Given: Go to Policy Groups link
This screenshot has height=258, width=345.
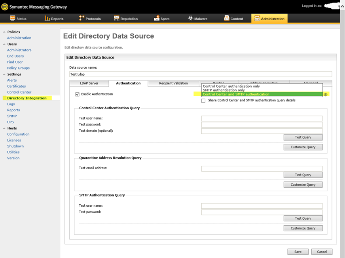Looking at the screenshot, I should coord(18,68).
